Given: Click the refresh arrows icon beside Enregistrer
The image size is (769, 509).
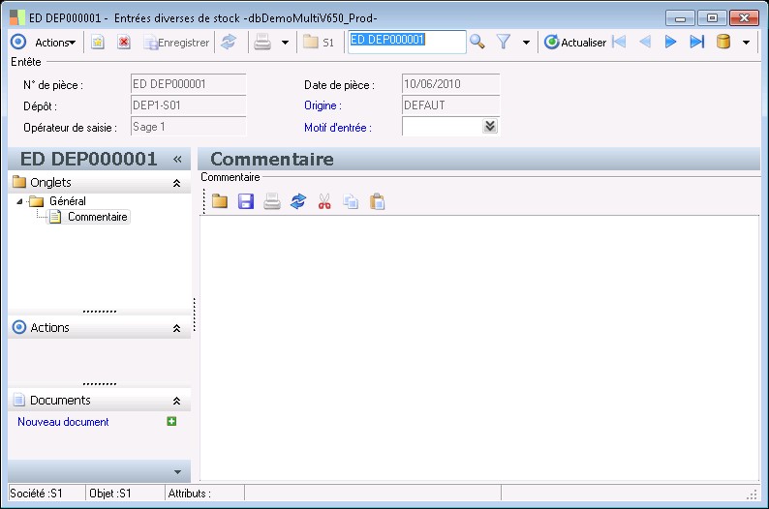Looking at the screenshot, I should coord(229,43).
